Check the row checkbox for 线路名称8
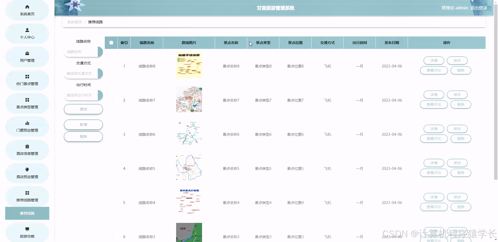Screen dimensions: 498x242 point(111,66)
